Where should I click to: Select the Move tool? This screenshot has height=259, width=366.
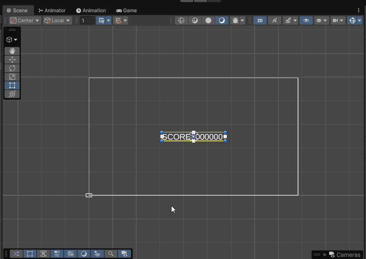click(x=12, y=60)
